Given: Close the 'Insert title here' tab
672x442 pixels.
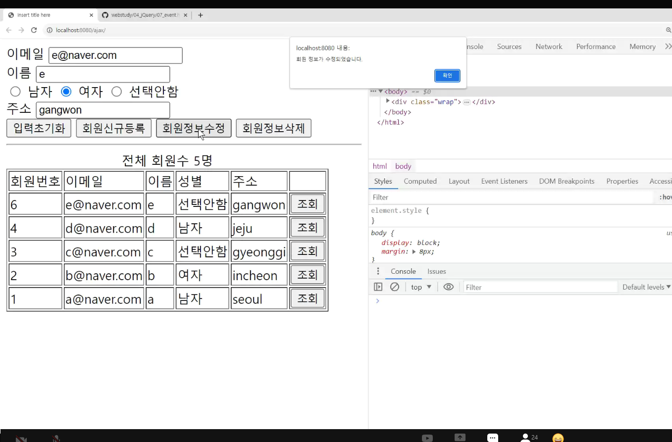Looking at the screenshot, I should point(91,15).
